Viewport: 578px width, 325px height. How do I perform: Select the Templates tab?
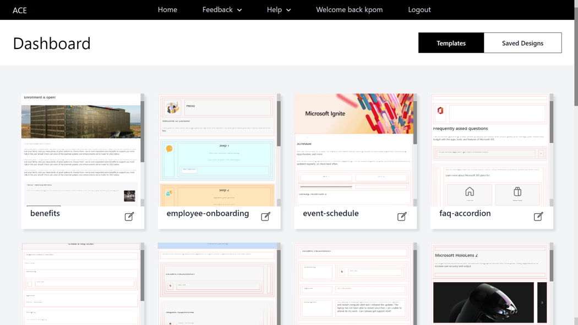(x=451, y=42)
